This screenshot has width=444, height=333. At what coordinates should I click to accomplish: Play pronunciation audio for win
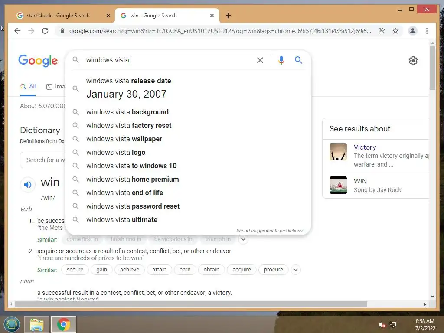[x=28, y=185]
